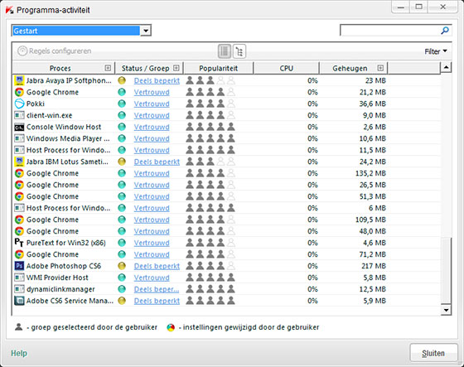The width and height of the screenshot is (464, 367).
Task: Select the 217 MB memory value
Action: click(374, 266)
